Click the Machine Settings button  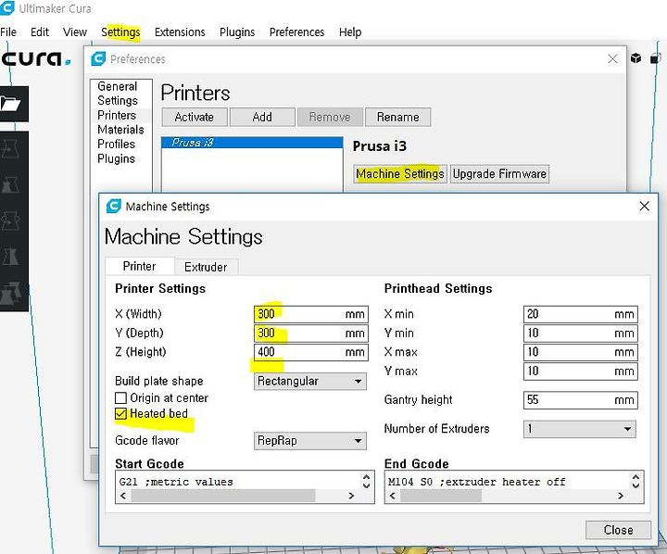click(x=400, y=173)
